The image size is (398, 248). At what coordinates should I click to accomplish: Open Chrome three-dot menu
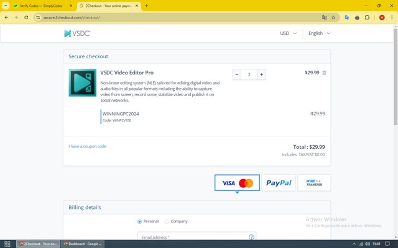[392, 17]
